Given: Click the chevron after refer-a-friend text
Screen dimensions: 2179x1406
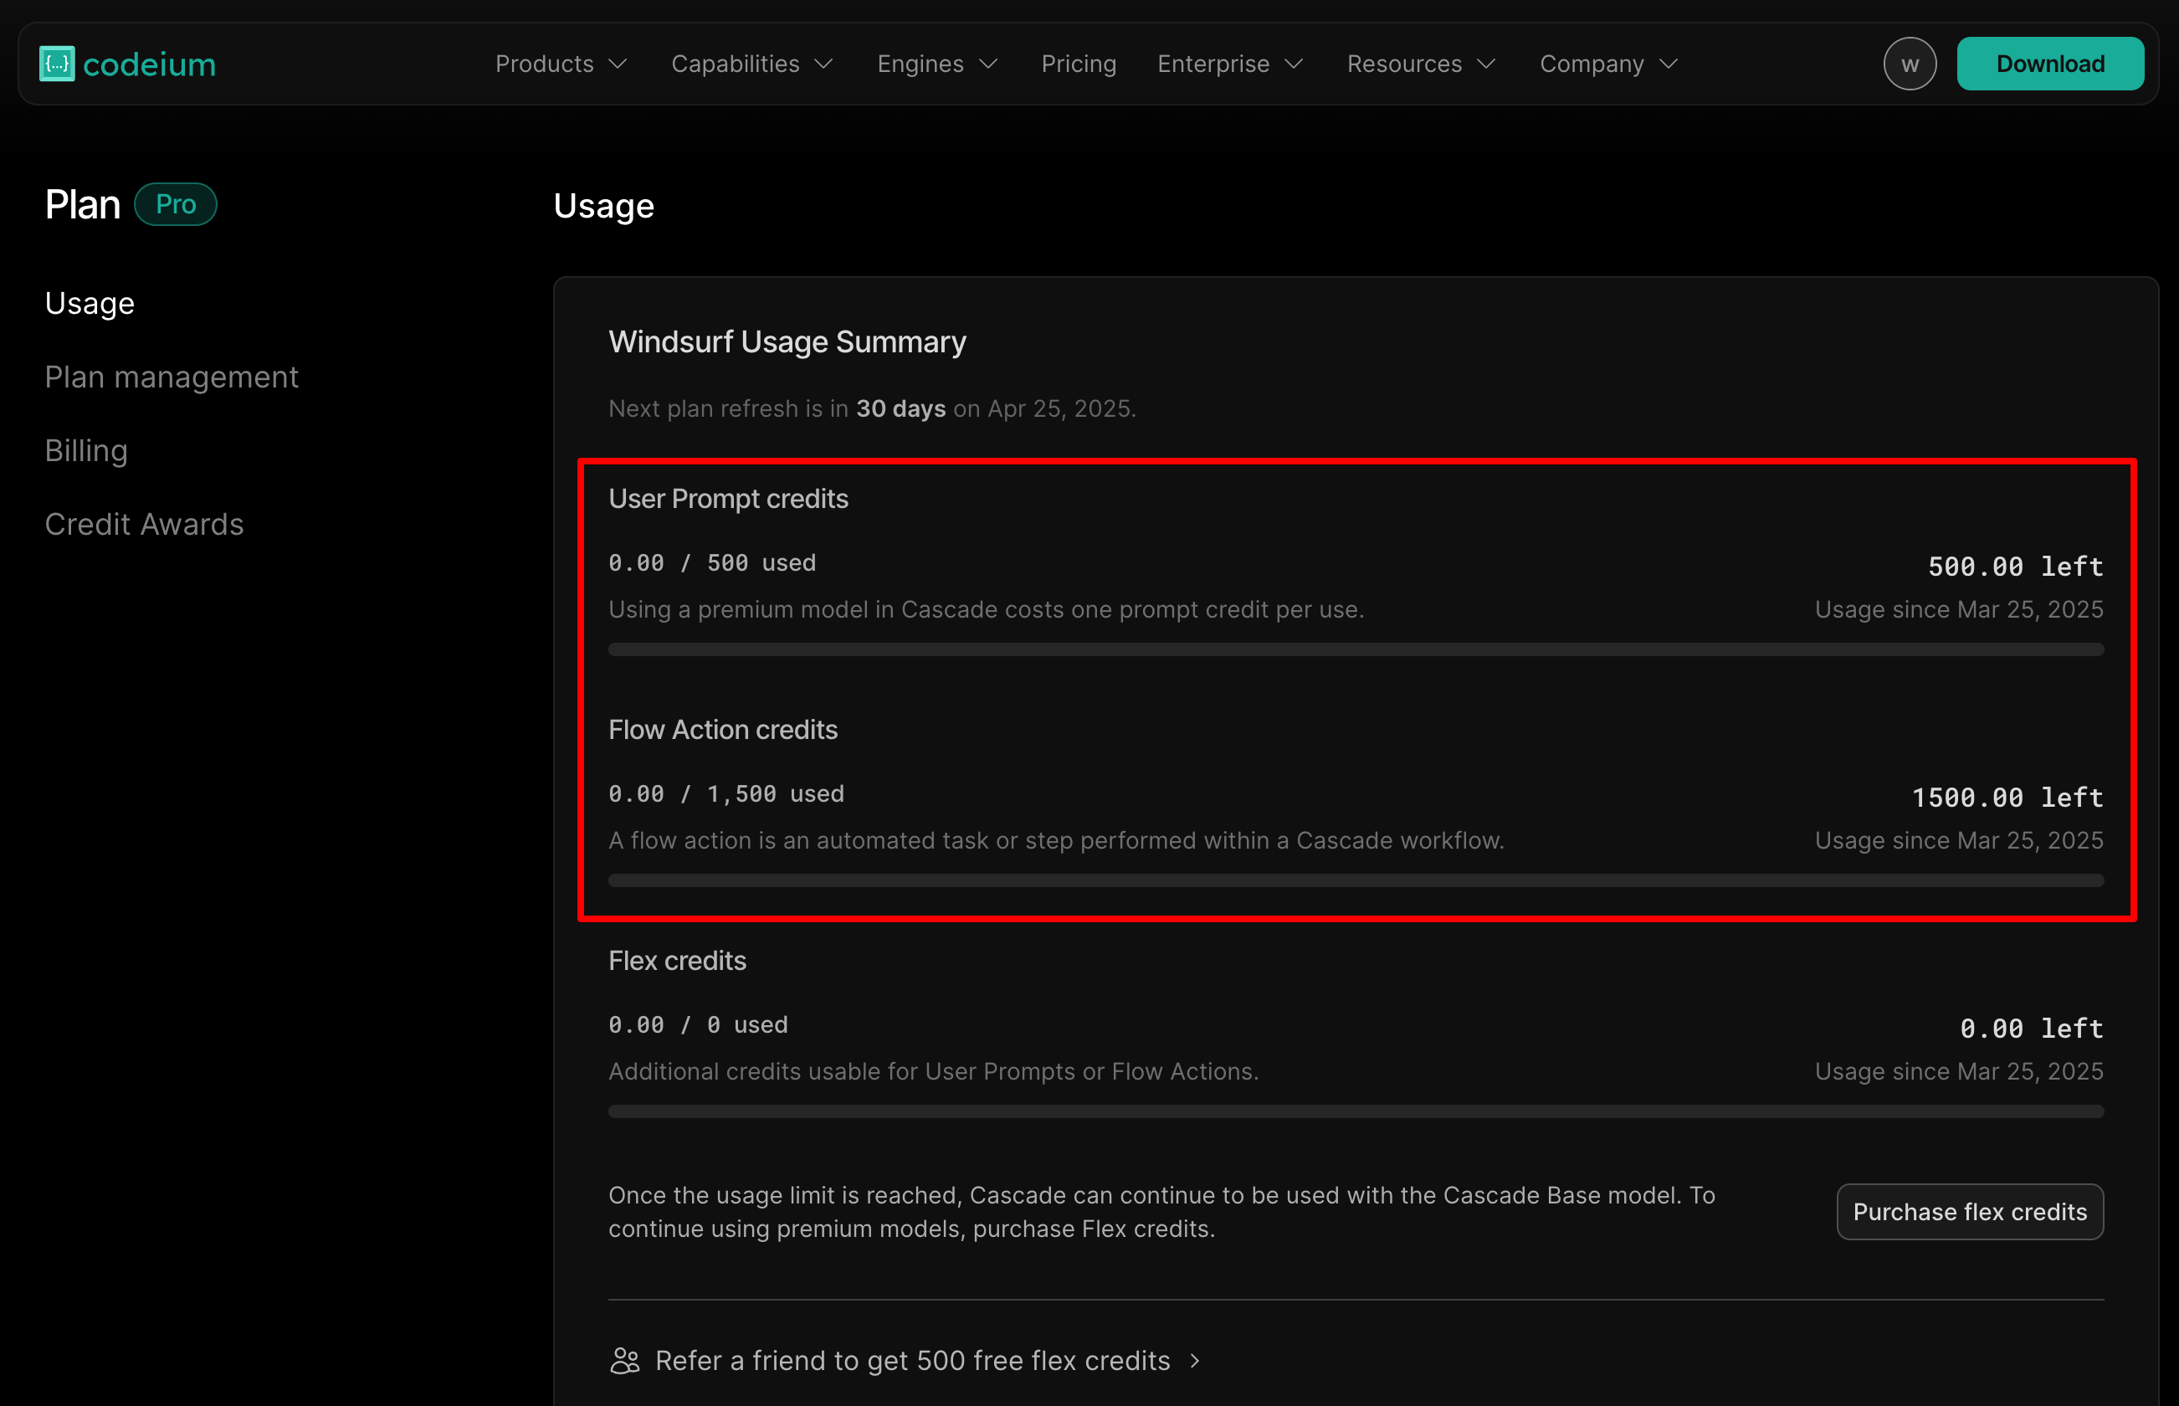Looking at the screenshot, I should (x=1195, y=1362).
